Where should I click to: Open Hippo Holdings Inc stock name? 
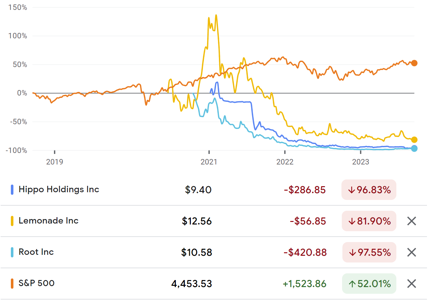point(59,189)
